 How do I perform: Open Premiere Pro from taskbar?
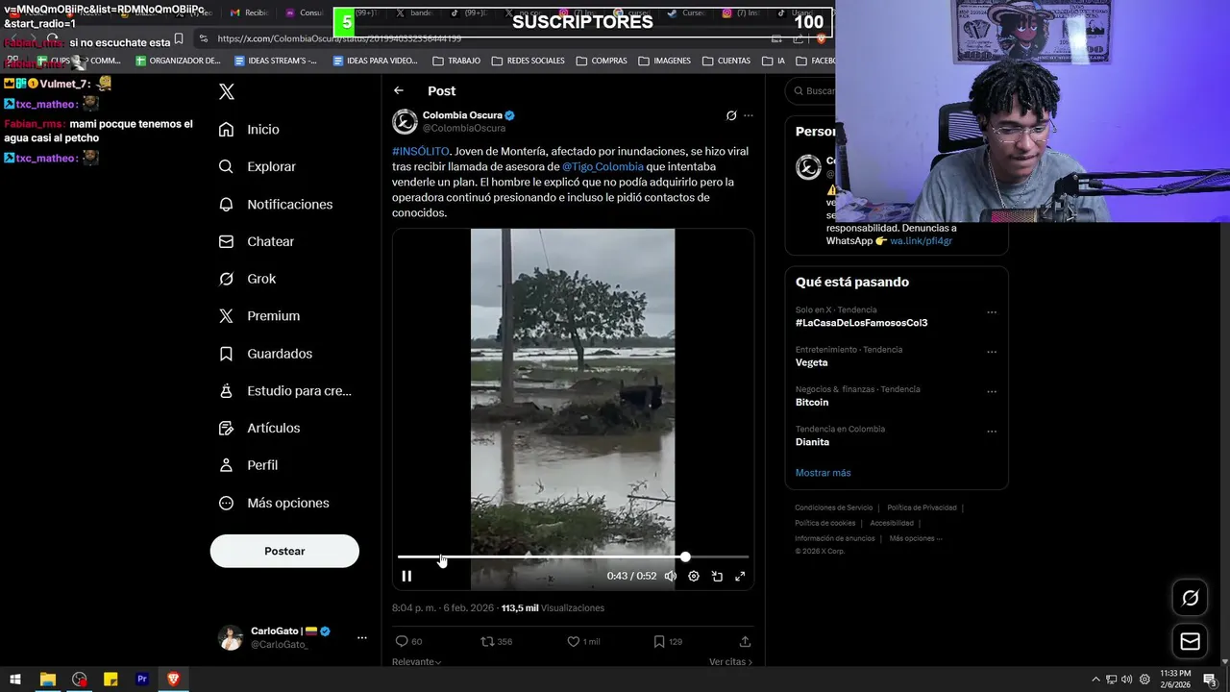coord(142,680)
